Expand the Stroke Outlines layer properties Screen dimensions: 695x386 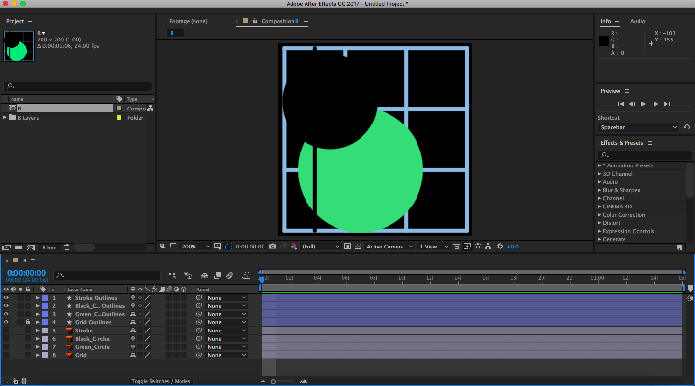(x=37, y=298)
